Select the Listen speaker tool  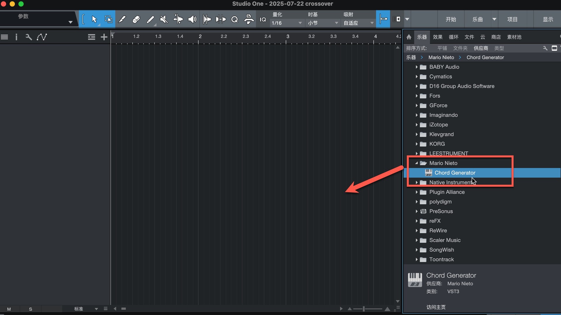click(192, 19)
